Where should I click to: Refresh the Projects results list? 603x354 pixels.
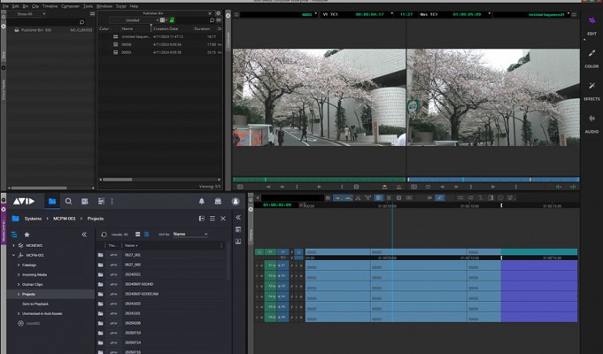104,235
